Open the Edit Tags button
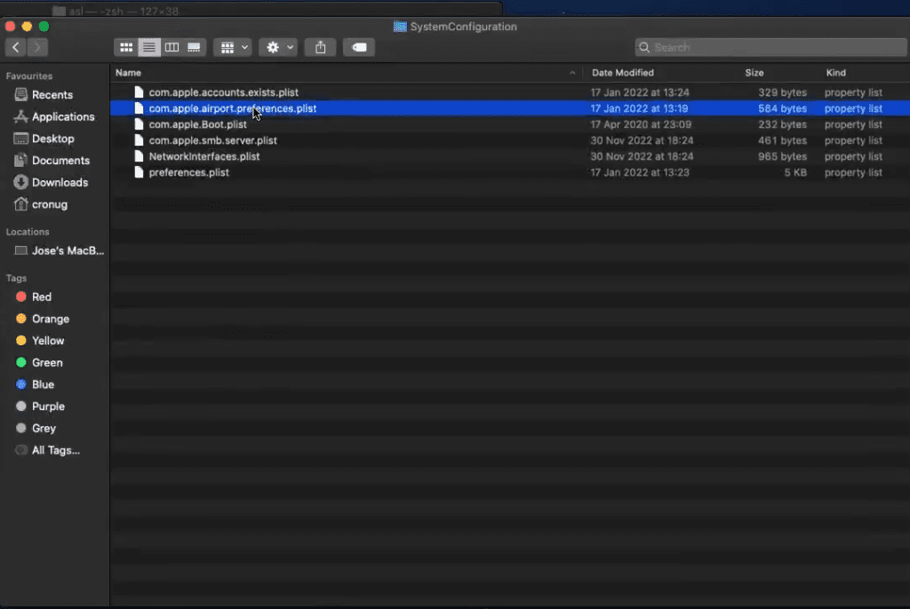Screen dimensions: 910x609 click(x=359, y=47)
